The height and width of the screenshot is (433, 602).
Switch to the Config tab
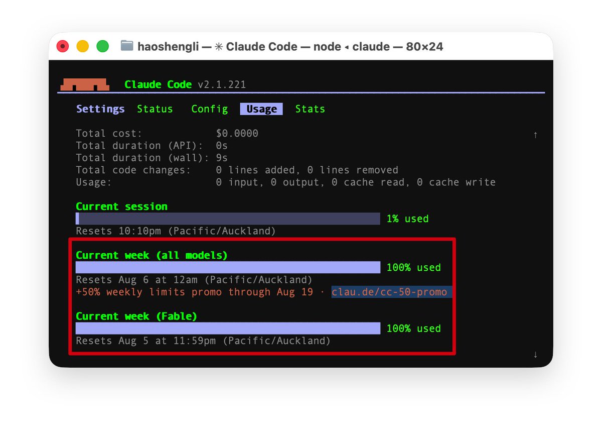coord(210,109)
